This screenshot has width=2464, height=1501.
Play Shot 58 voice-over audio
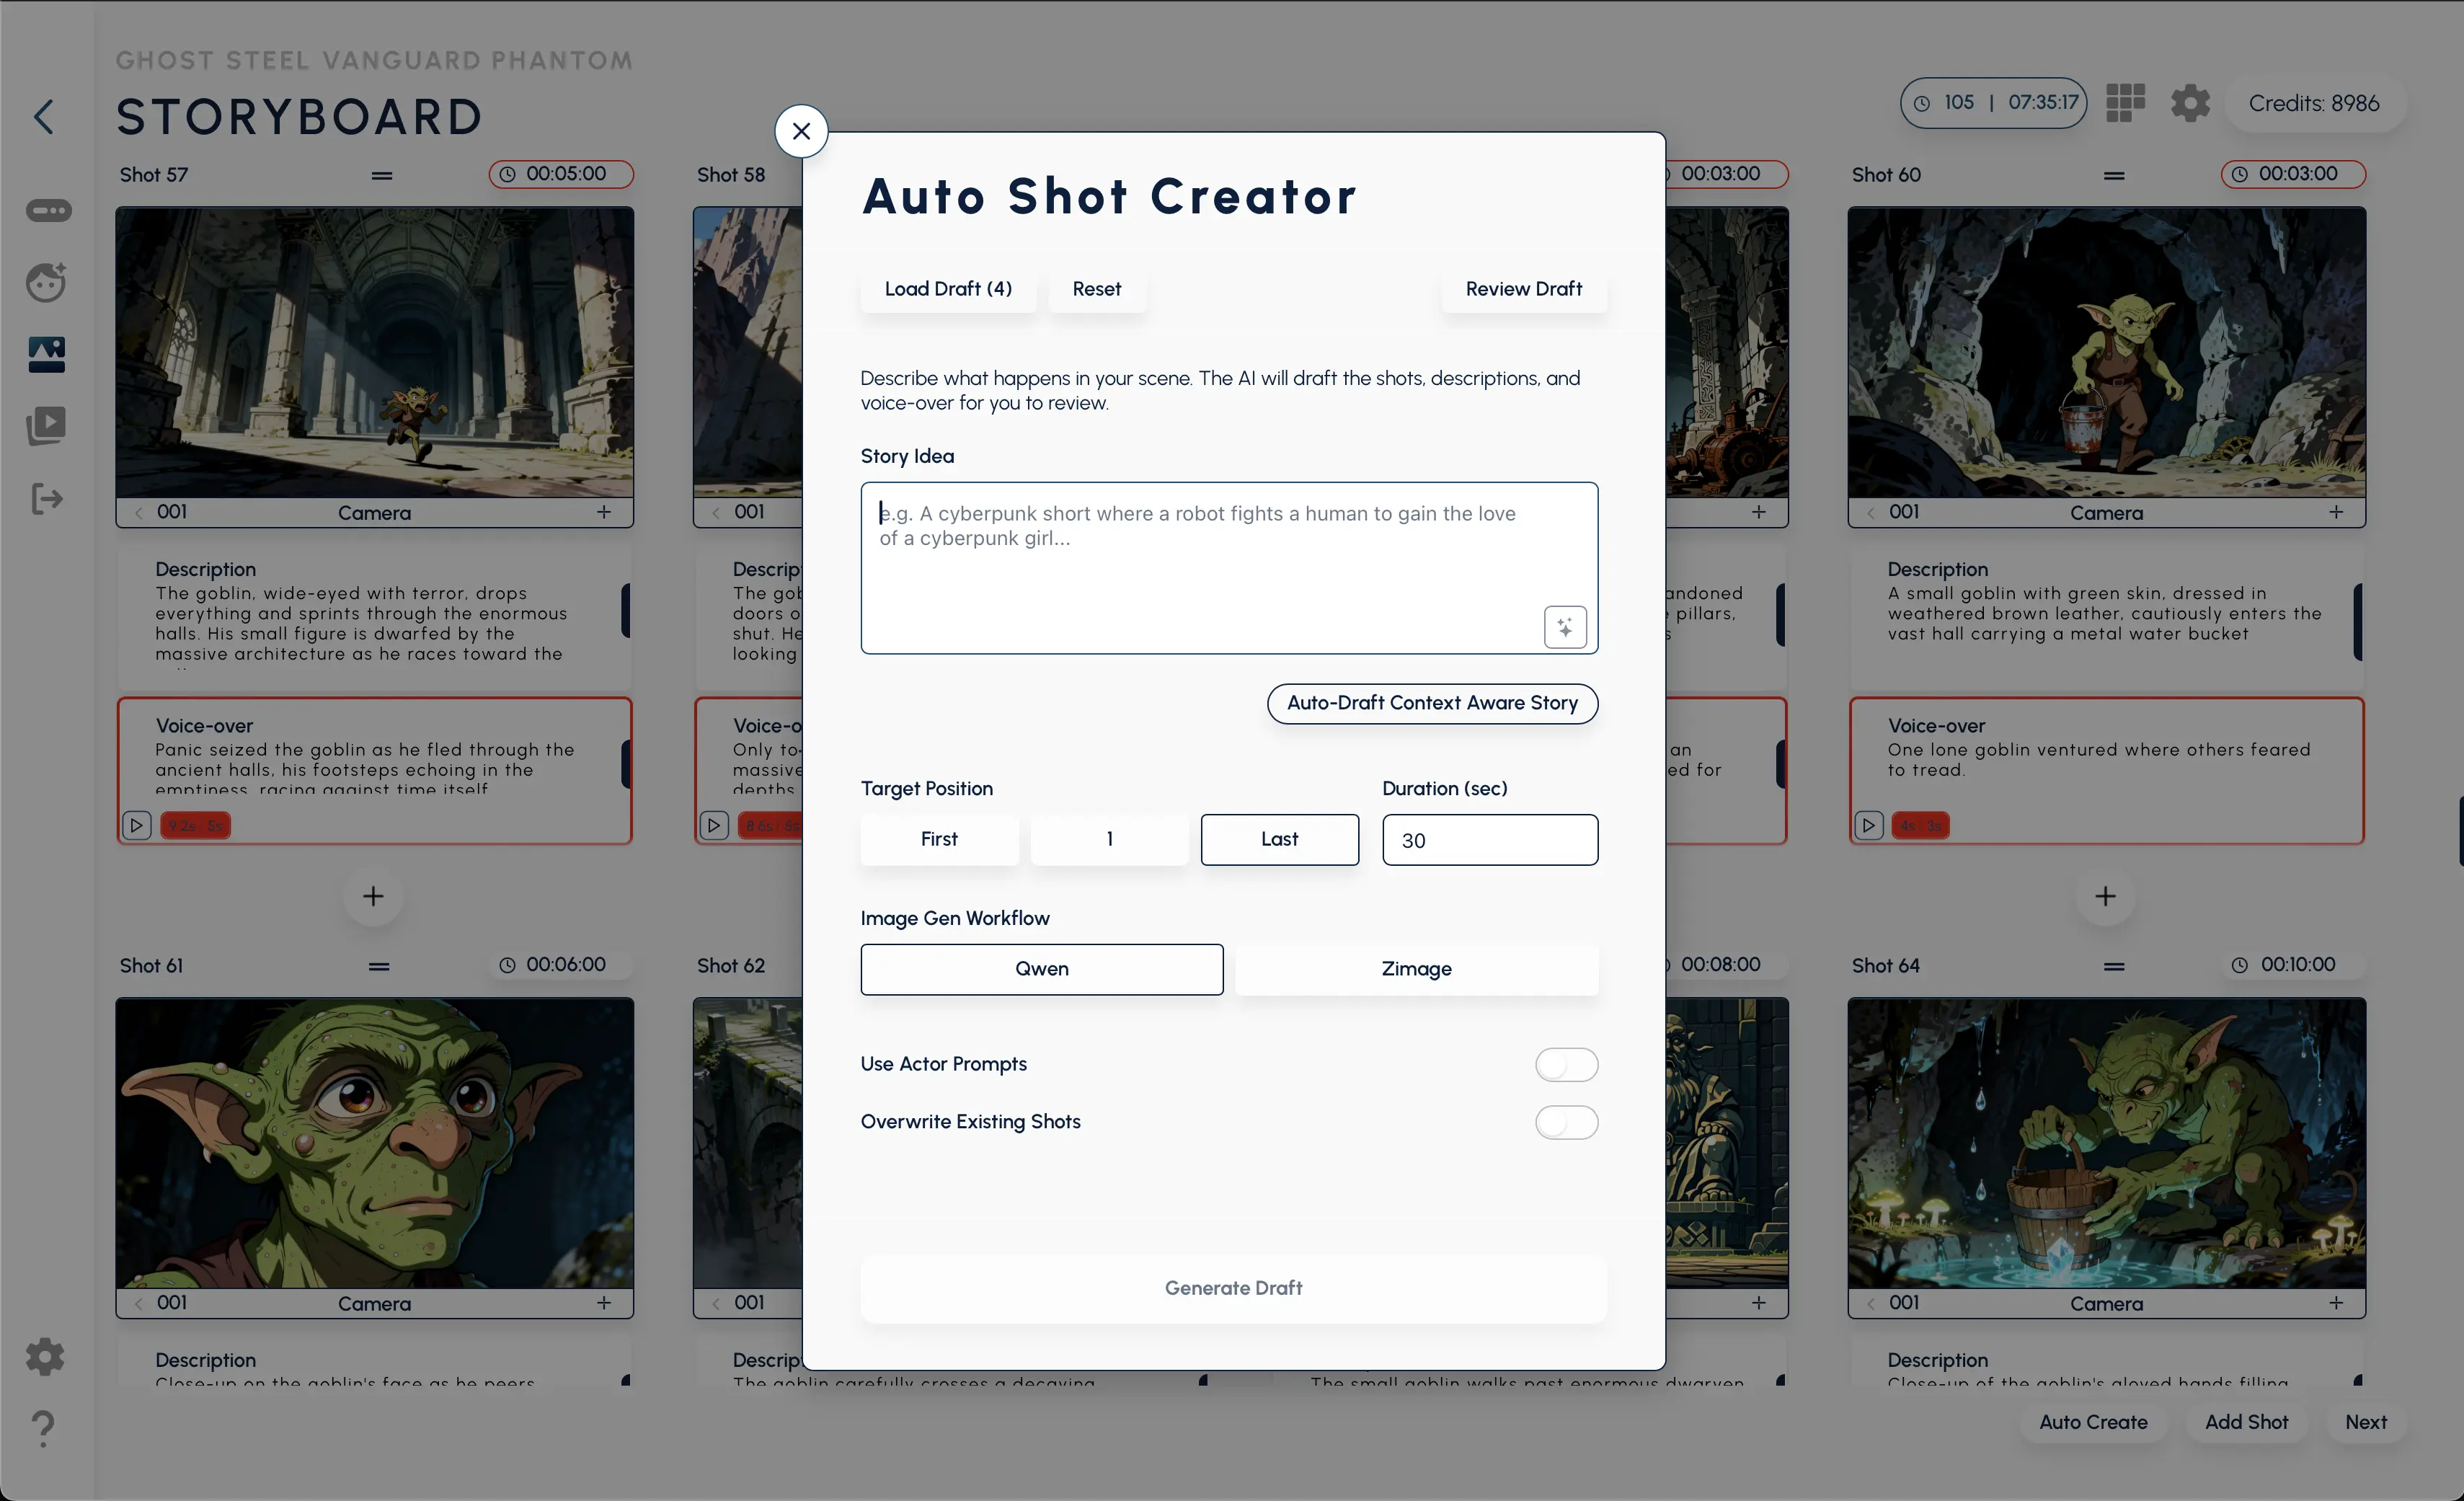(713, 825)
